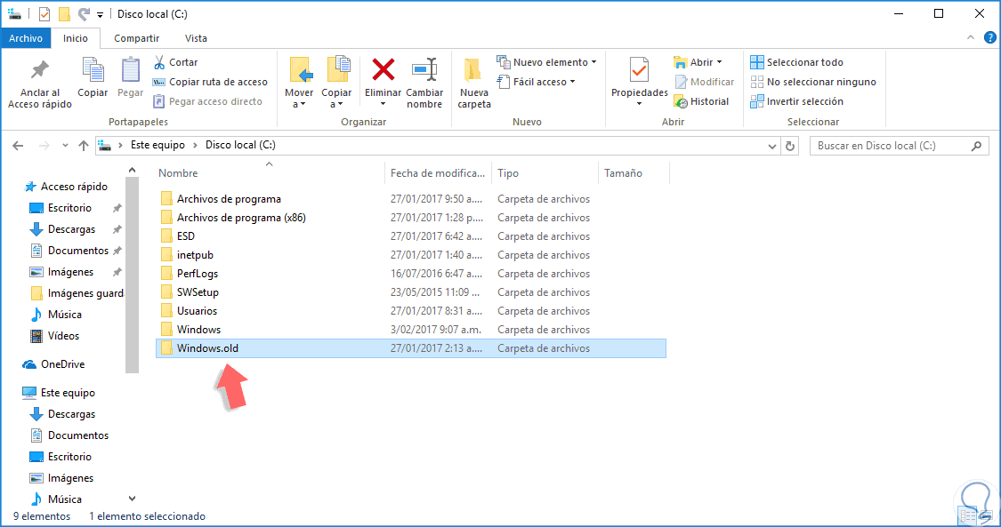Click the navigation pane scrollbar thumb
Viewport: 1001px width, 527px height.
click(x=133, y=275)
